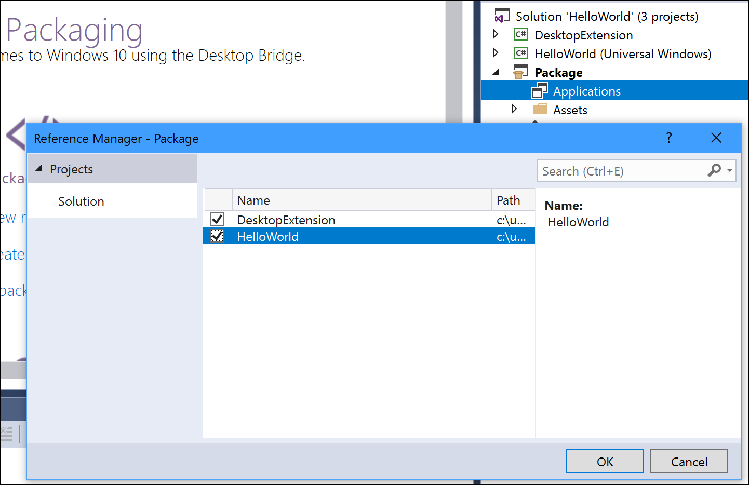
Task: Click the search magnifier icon in Reference Manager
Action: 714,170
